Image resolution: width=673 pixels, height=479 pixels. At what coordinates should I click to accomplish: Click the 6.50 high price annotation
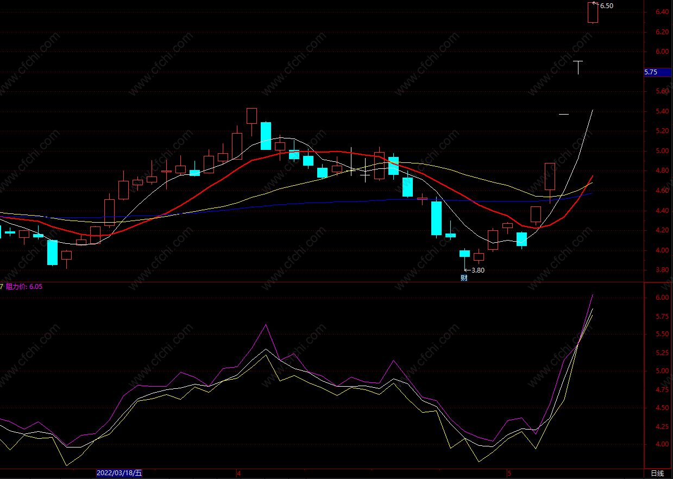pyautogui.click(x=607, y=6)
